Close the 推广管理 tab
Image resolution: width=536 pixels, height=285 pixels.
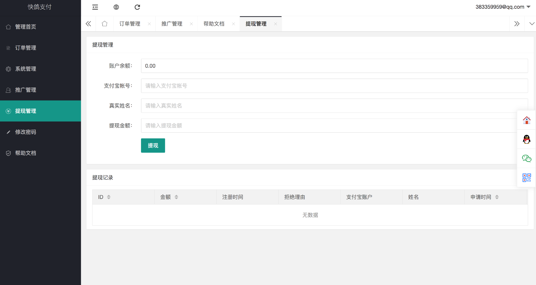tap(191, 24)
